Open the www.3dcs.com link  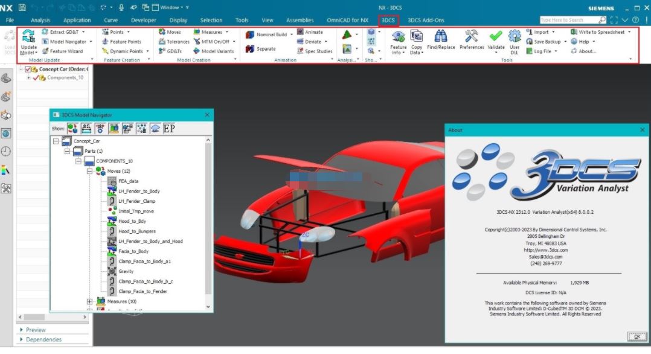coord(546,249)
